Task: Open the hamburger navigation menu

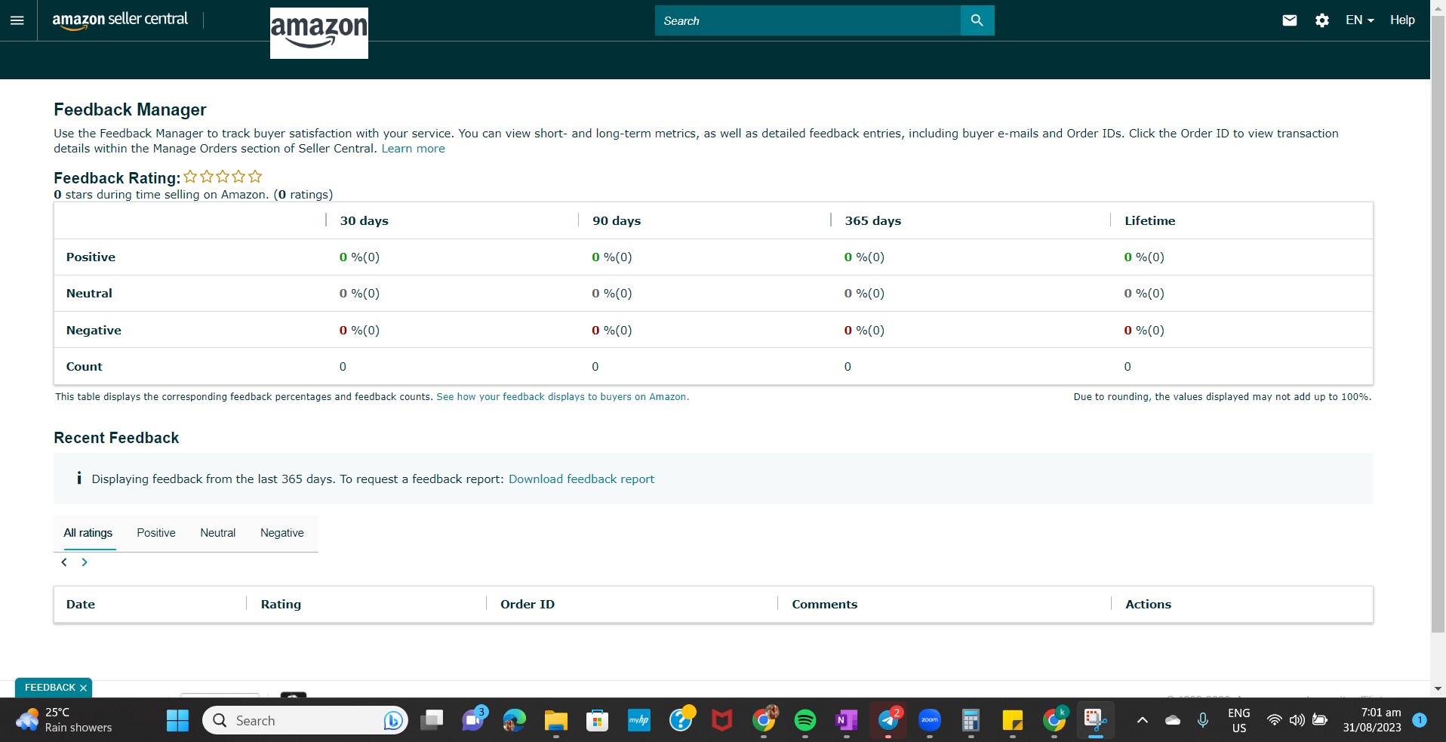Action: (x=17, y=20)
